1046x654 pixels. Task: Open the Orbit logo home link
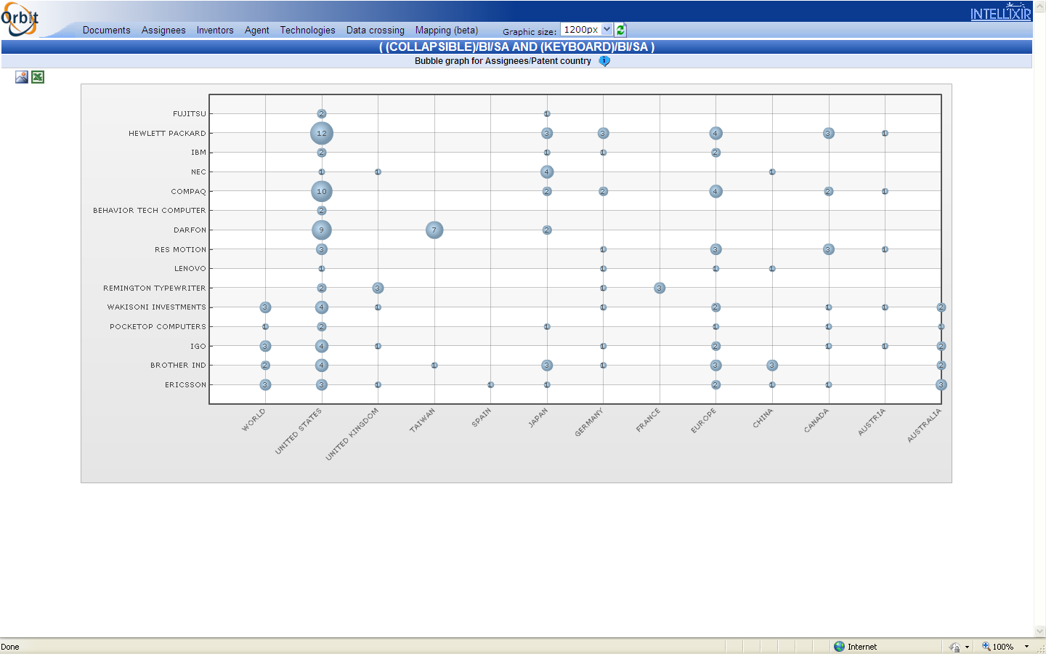(20, 19)
